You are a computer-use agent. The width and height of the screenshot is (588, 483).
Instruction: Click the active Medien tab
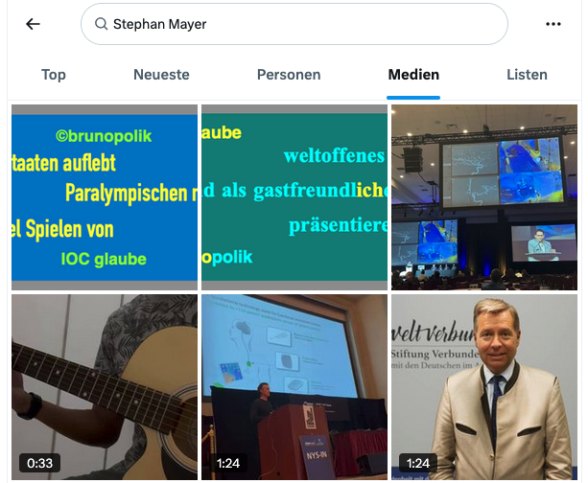coord(413,75)
